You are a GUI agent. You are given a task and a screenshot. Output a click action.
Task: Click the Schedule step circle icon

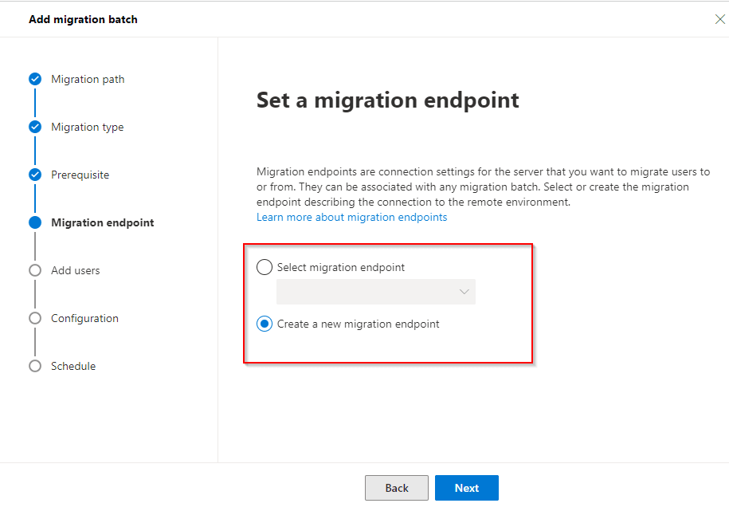[x=35, y=366]
